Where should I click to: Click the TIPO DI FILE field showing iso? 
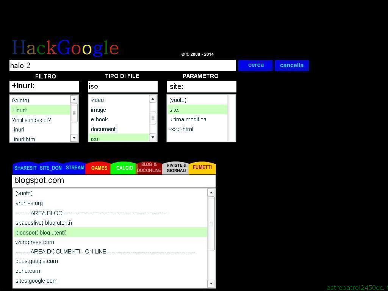123,87
